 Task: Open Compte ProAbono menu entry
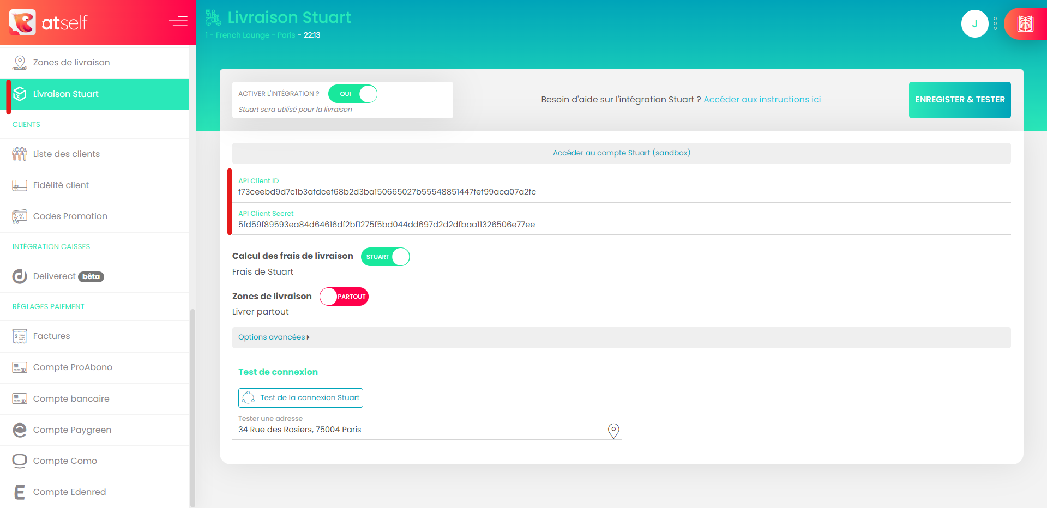(95, 367)
